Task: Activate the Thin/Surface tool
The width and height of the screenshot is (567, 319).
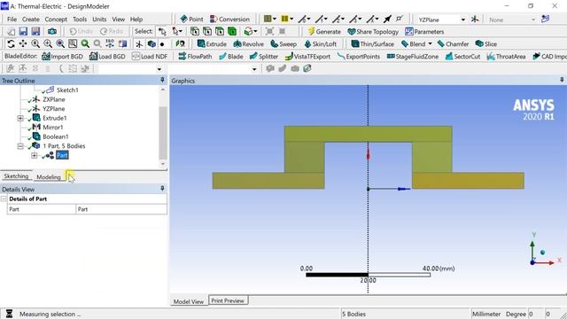Action: click(372, 43)
